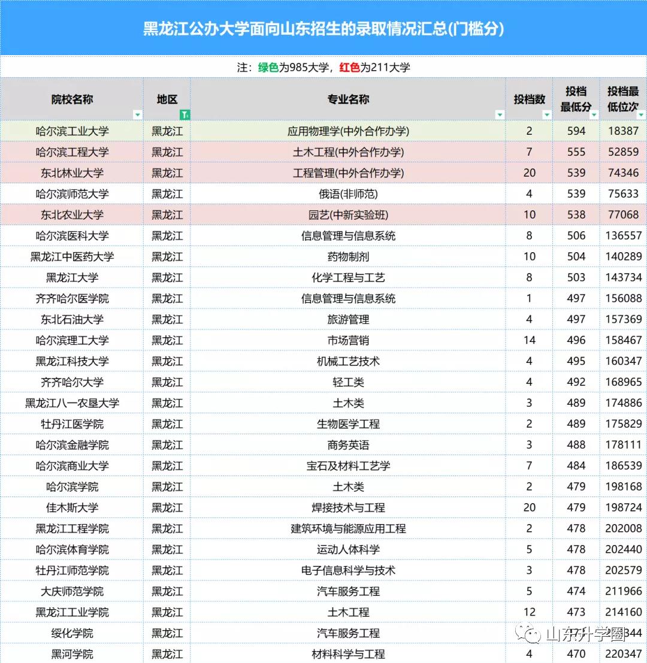This screenshot has width=647, height=663.
Task: Click the WeChat logo in the watermark
Action: click(529, 634)
